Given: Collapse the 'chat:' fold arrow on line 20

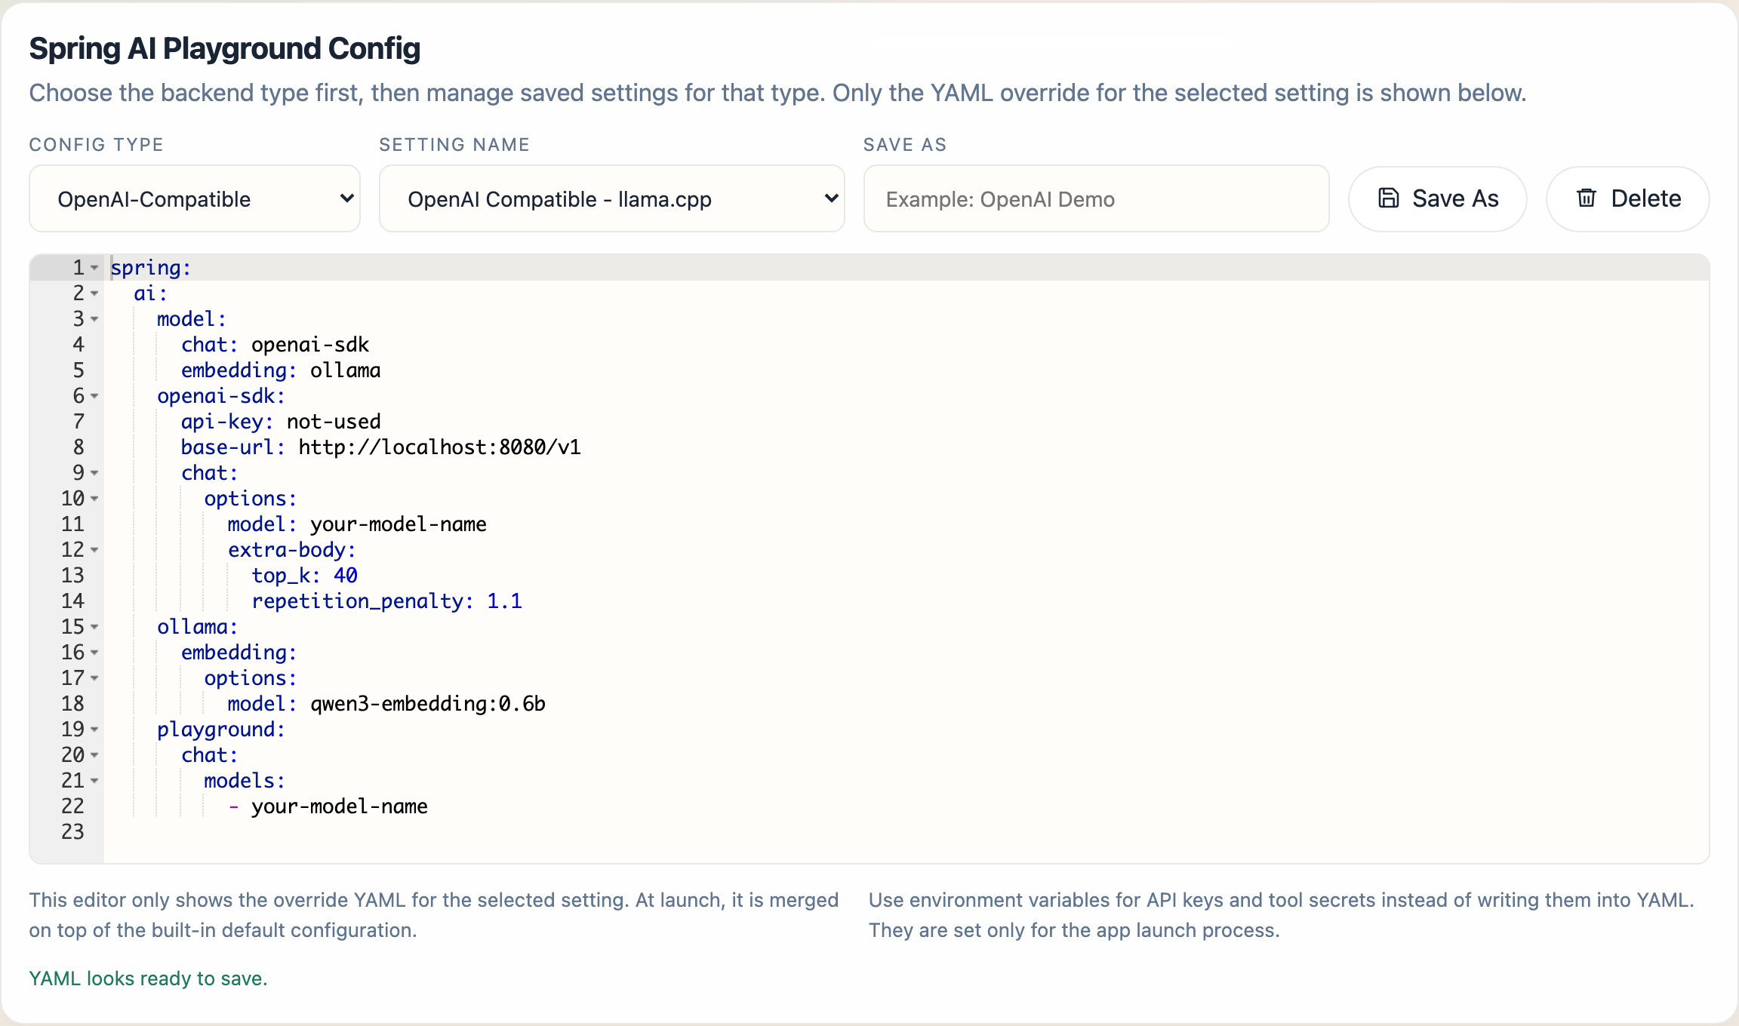Looking at the screenshot, I should (94, 755).
